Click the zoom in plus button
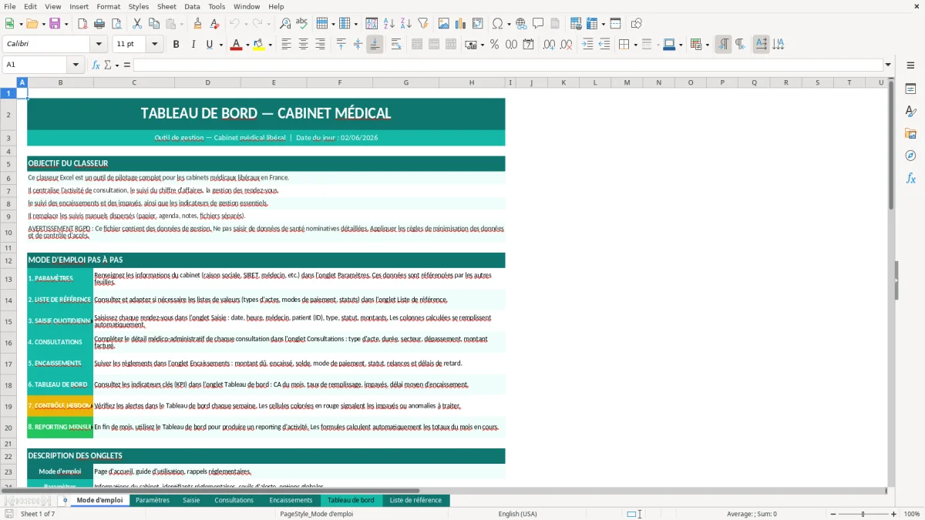Image resolution: width=925 pixels, height=520 pixels. tap(894, 514)
